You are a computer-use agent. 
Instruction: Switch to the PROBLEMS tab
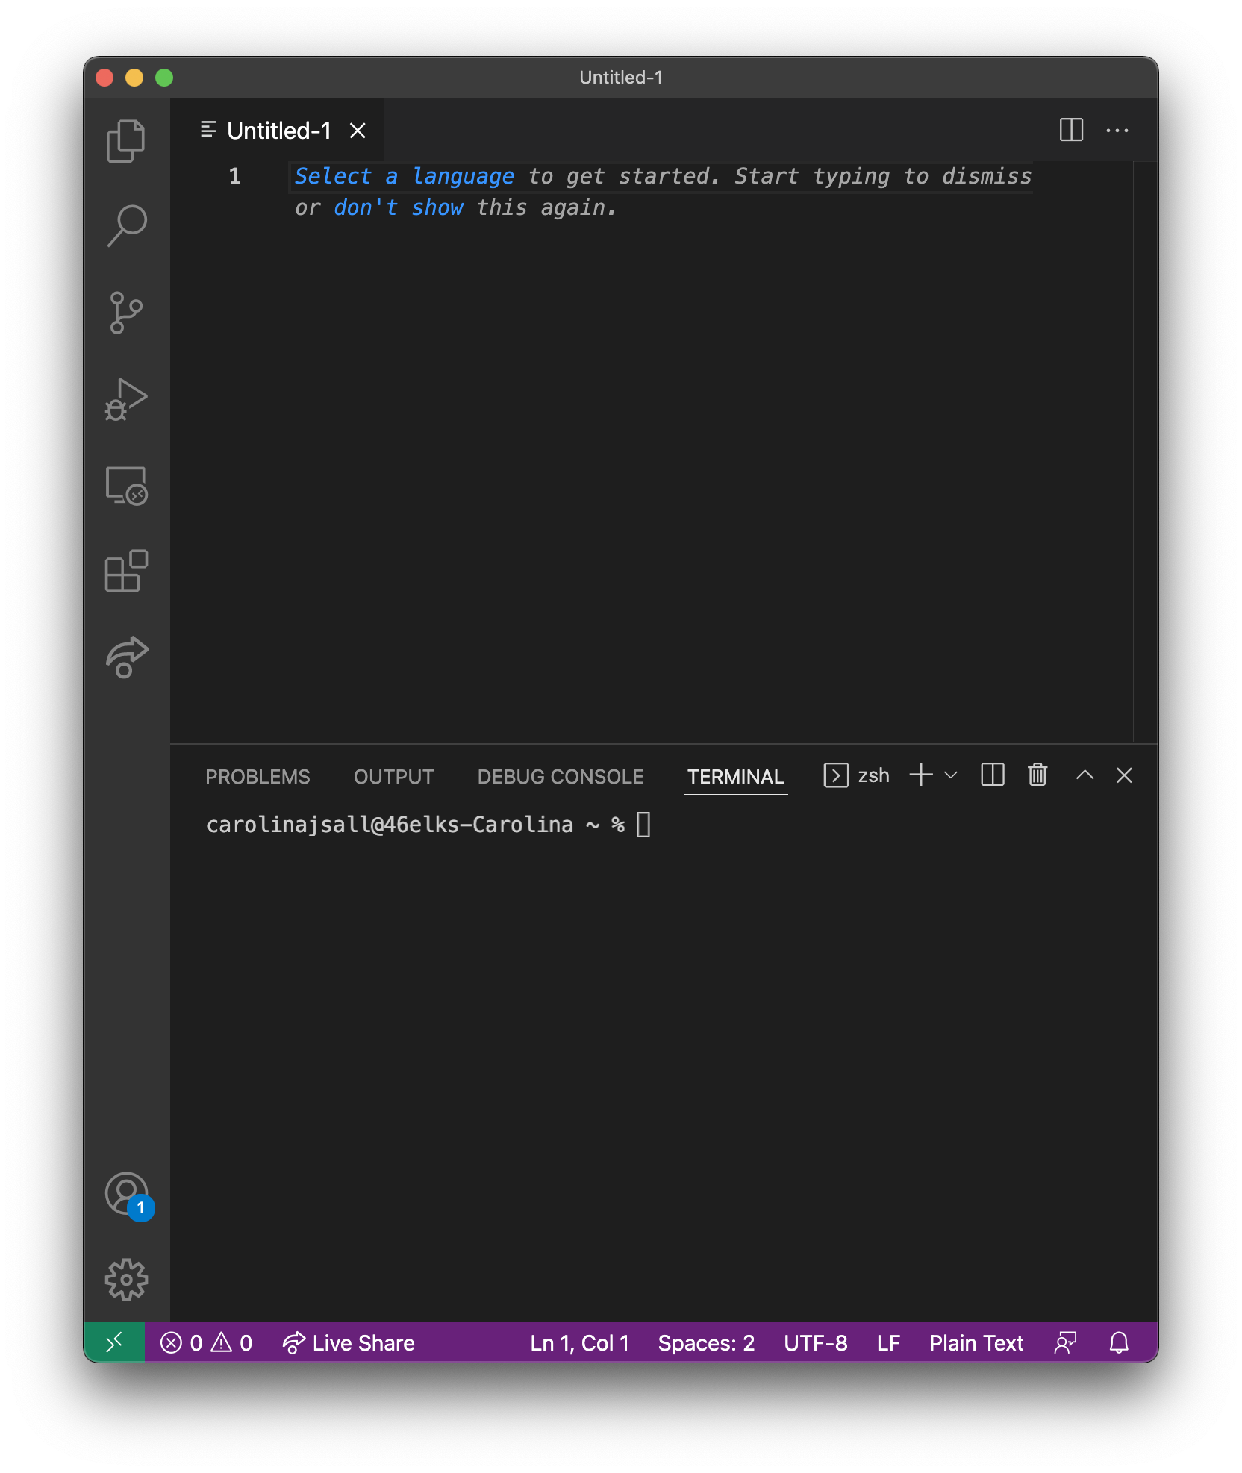click(x=258, y=776)
